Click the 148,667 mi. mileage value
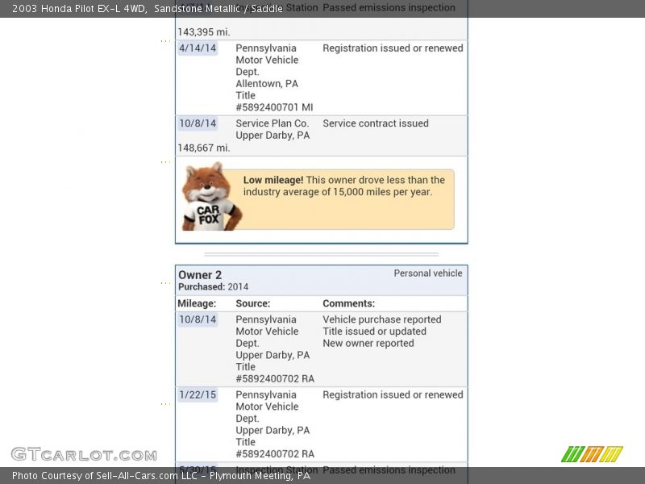 (204, 148)
